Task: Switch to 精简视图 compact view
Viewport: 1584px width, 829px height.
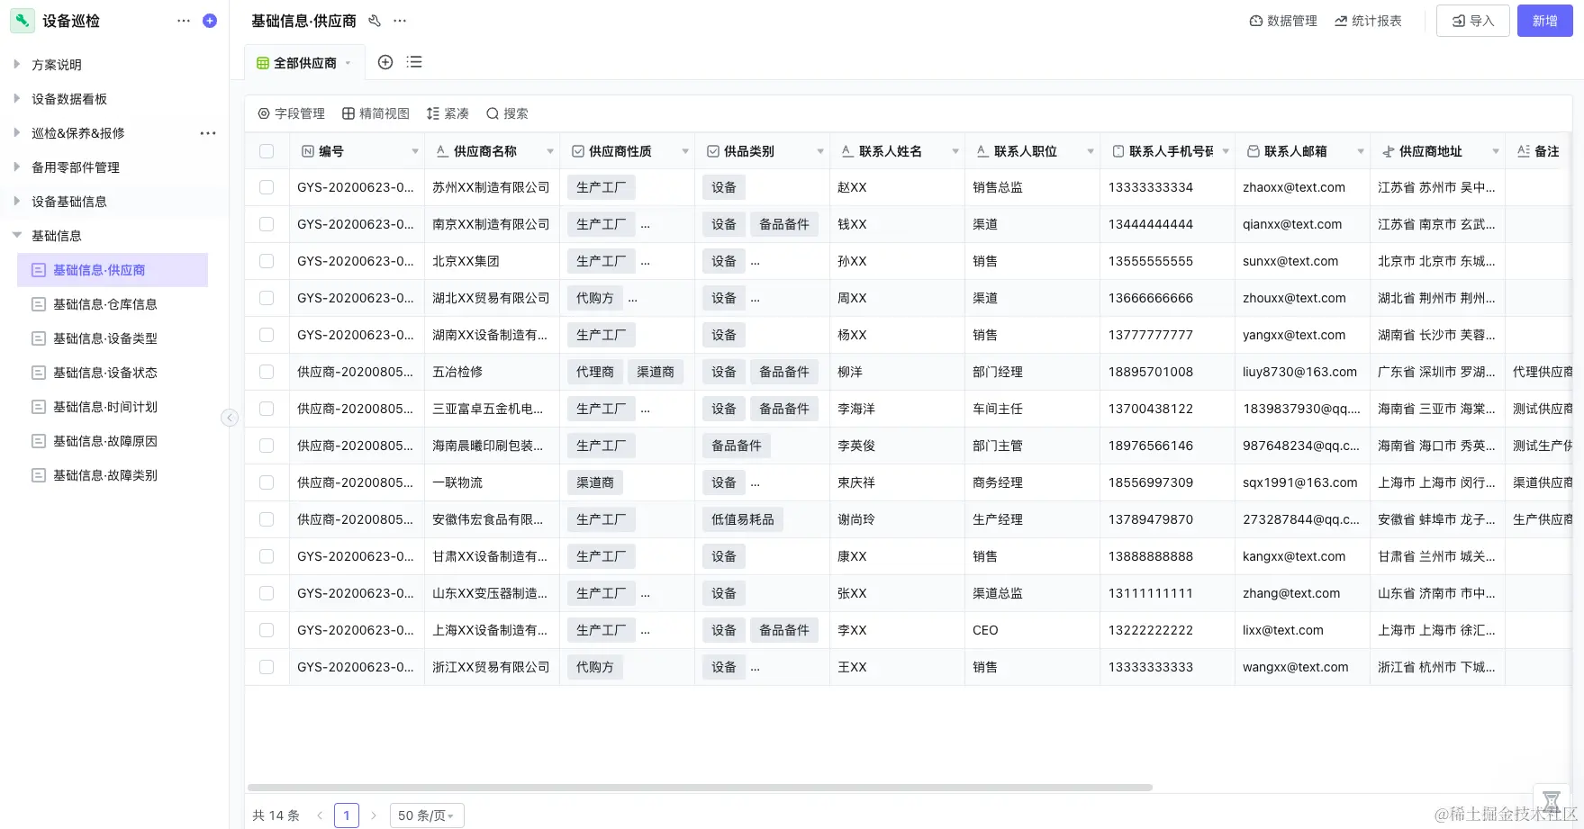Action: click(x=376, y=113)
